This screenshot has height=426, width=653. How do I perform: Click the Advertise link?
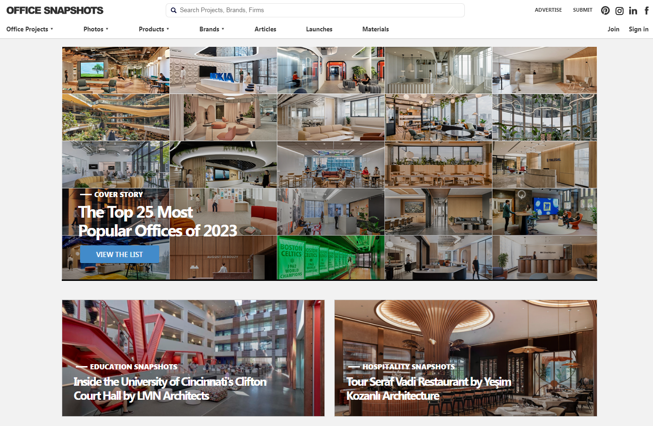click(x=548, y=10)
